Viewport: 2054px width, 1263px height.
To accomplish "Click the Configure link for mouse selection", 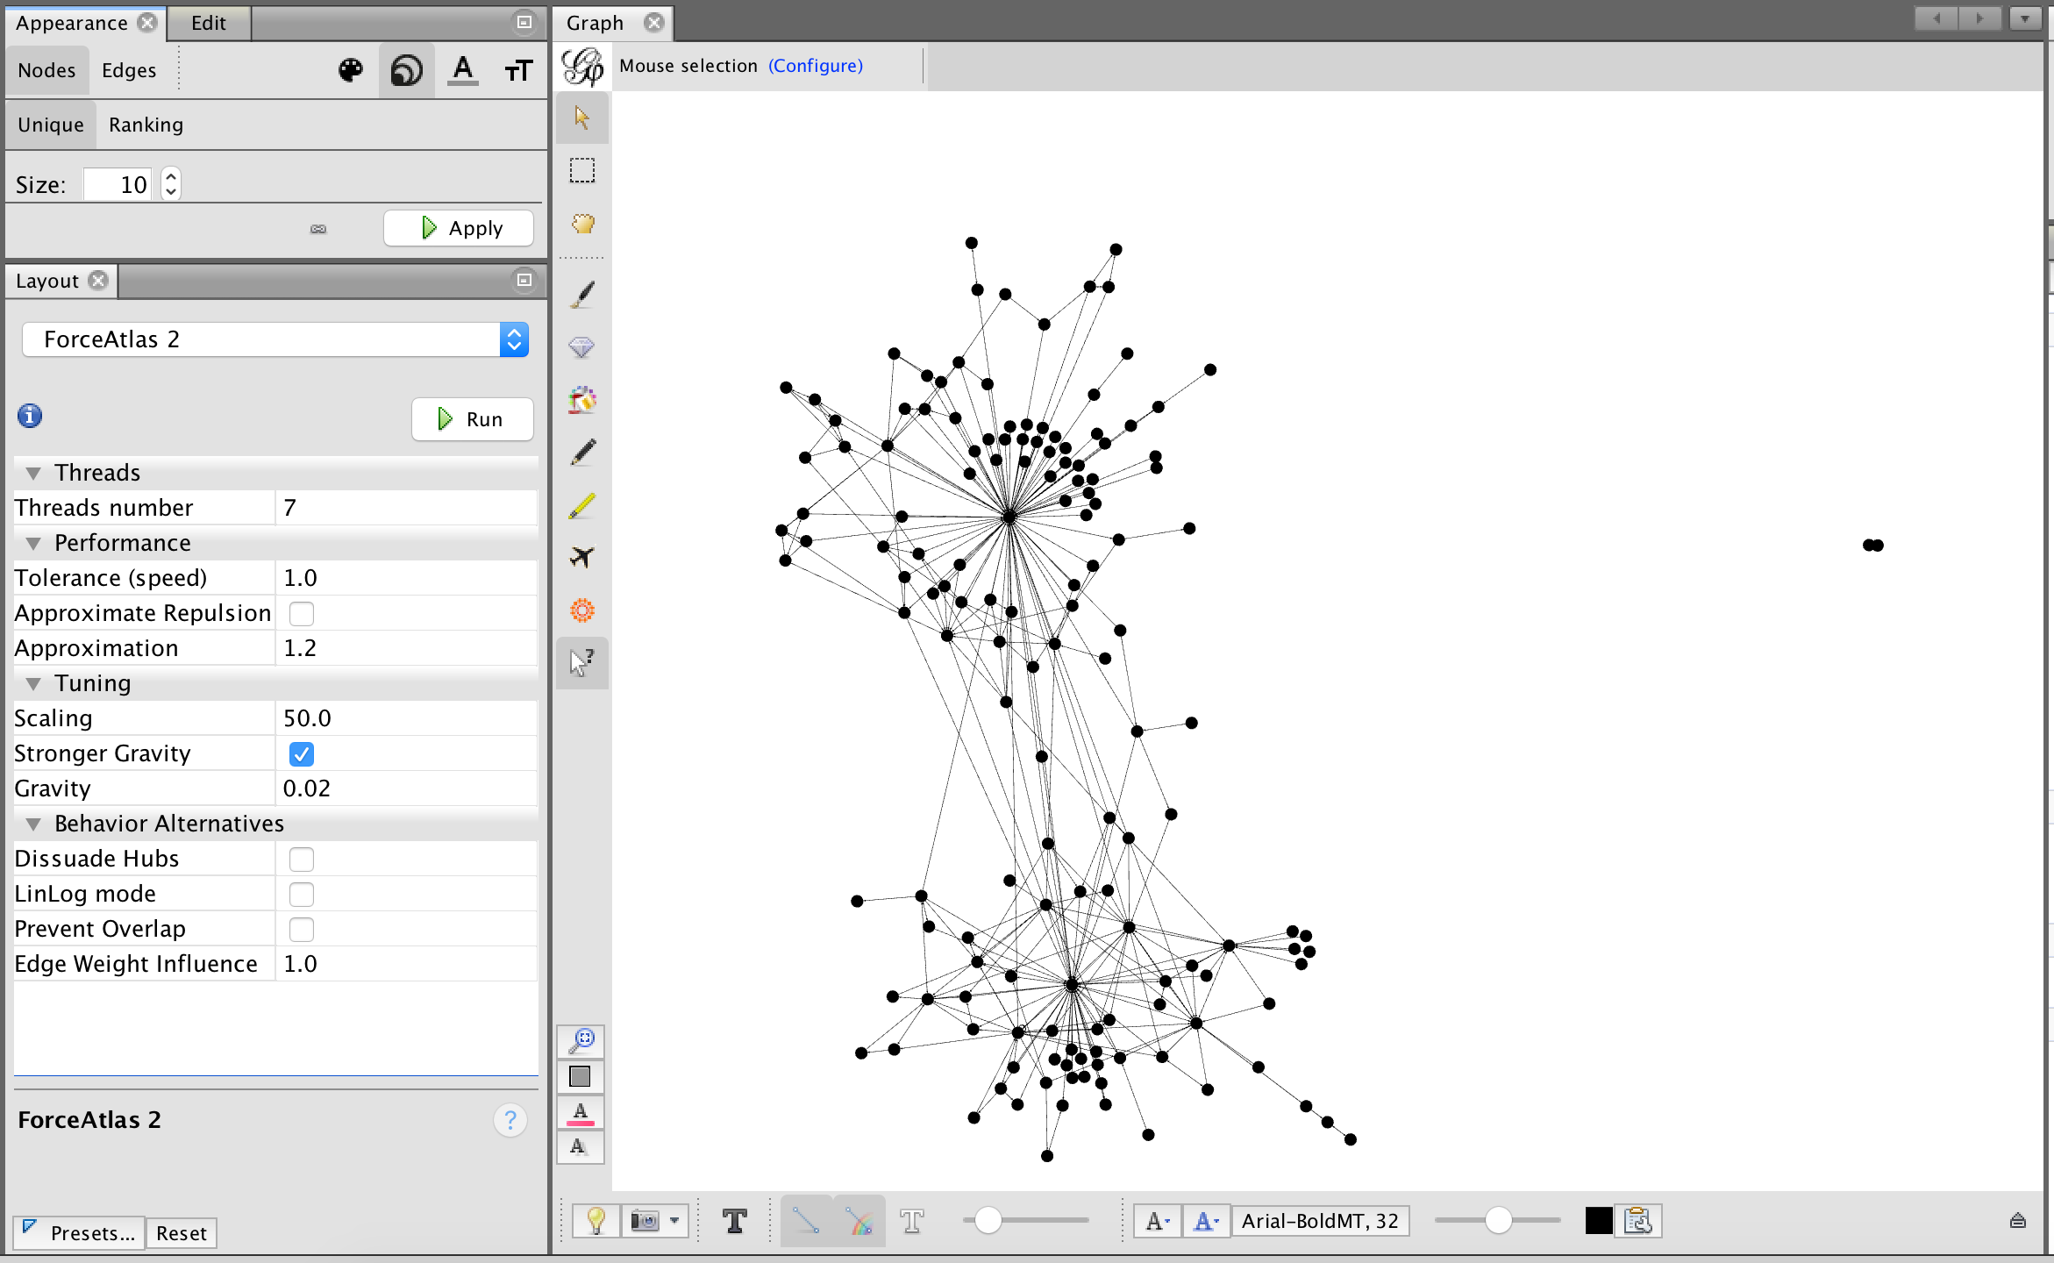I will tap(814, 66).
